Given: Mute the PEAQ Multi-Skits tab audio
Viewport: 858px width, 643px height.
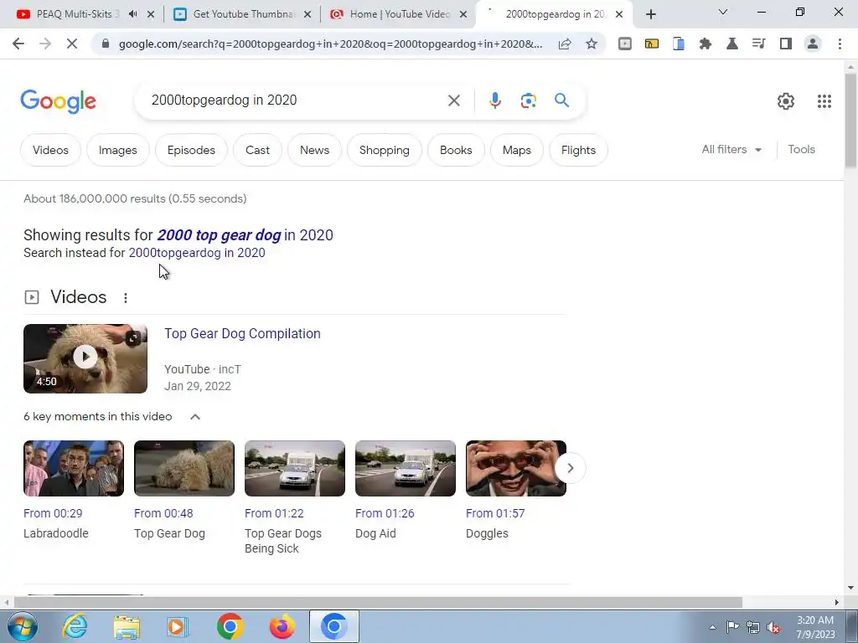Looking at the screenshot, I should 132,14.
